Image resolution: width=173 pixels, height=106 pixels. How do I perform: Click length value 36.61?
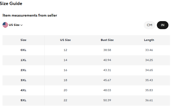(x=149, y=100)
